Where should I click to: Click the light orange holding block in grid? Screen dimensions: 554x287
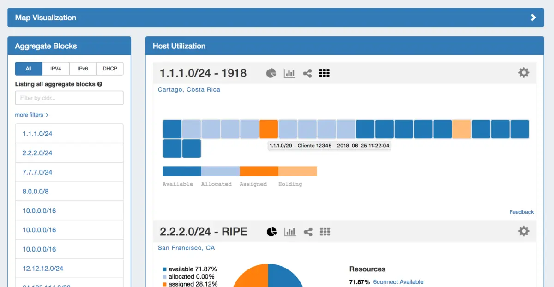pyautogui.click(x=462, y=129)
